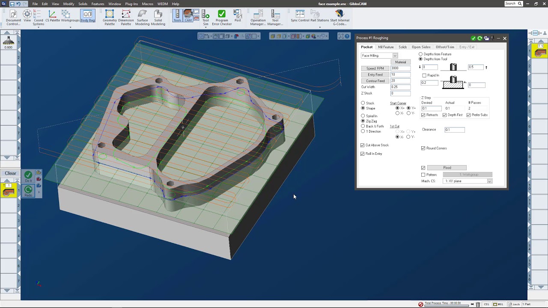
Task: Start Internal G-Code tool
Action: [340, 18]
